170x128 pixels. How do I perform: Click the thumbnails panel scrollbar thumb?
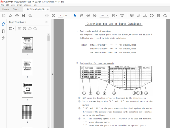(x=48, y=38)
